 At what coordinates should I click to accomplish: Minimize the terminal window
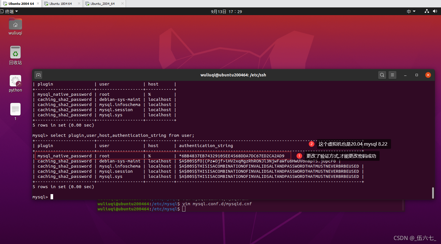405,75
